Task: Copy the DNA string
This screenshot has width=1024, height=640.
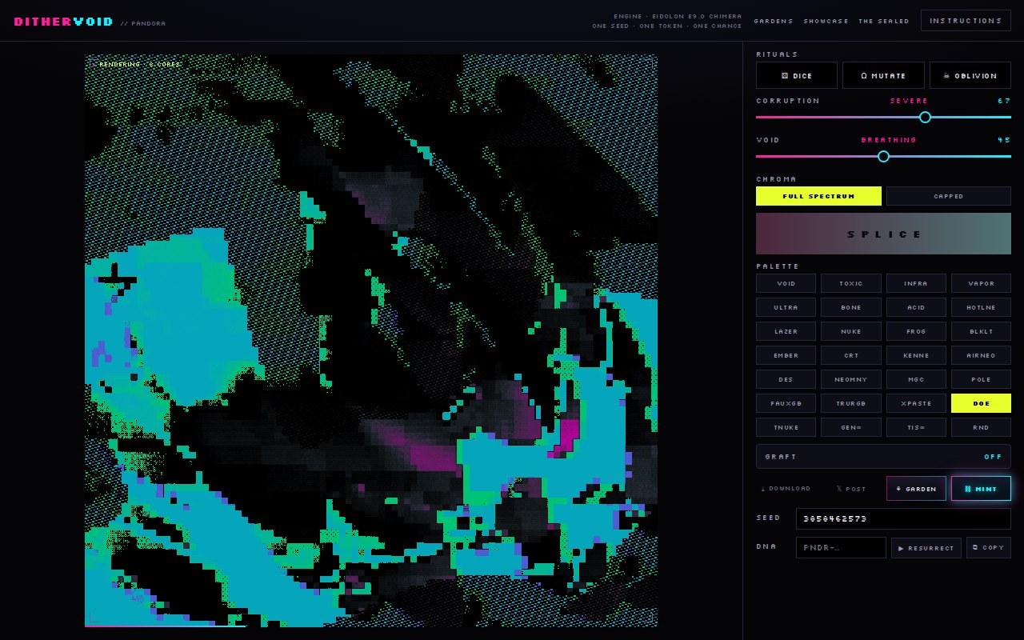Action: tap(989, 548)
